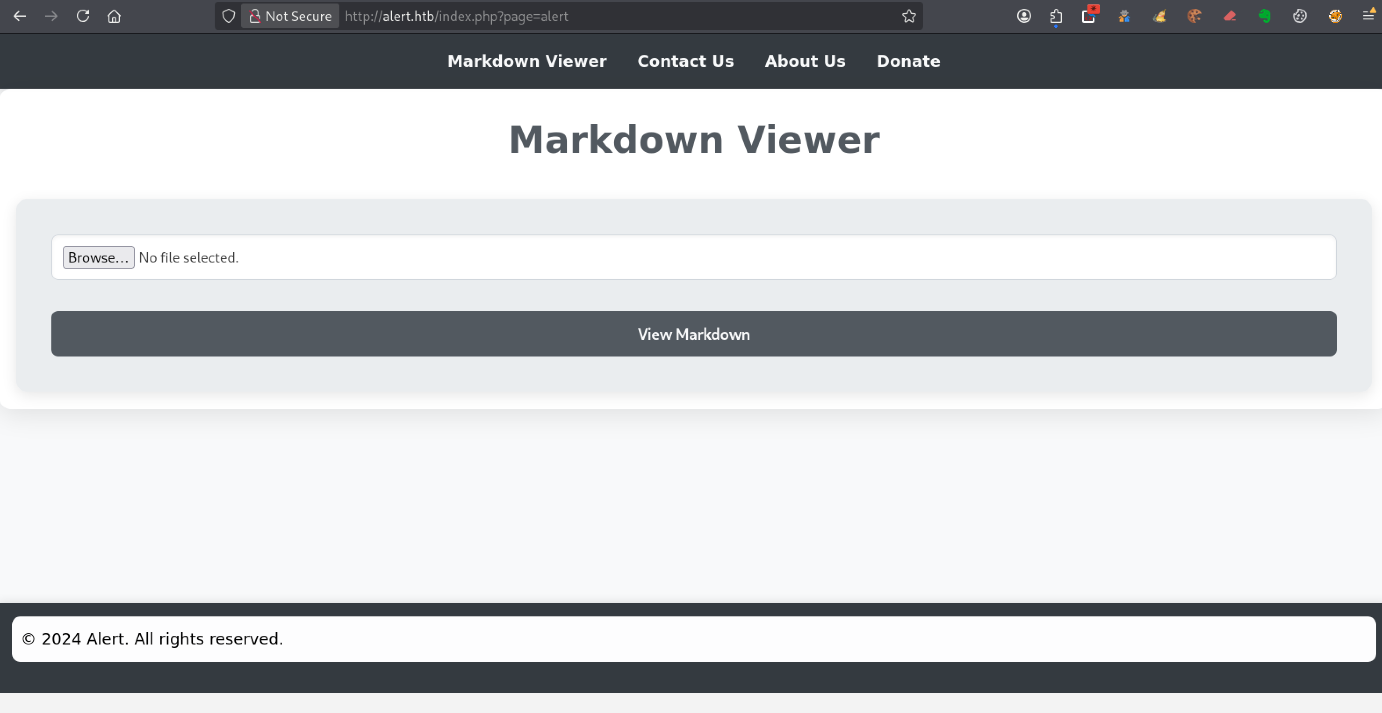This screenshot has height=713, width=1382.
Task: Open the browser home page icon
Action: coord(114,16)
